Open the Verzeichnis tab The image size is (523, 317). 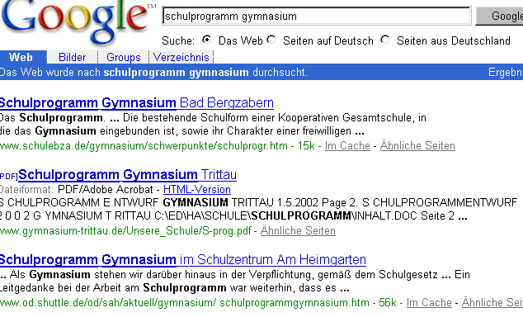[181, 58]
